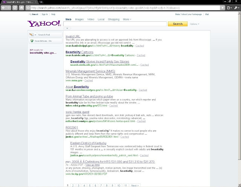The width and height of the screenshot is (241, 187).
Task: Bookmark this page with the star icon
Action: click(x=28, y=8)
